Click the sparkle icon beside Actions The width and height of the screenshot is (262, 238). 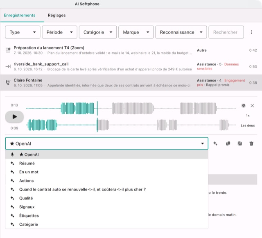(x=12, y=181)
